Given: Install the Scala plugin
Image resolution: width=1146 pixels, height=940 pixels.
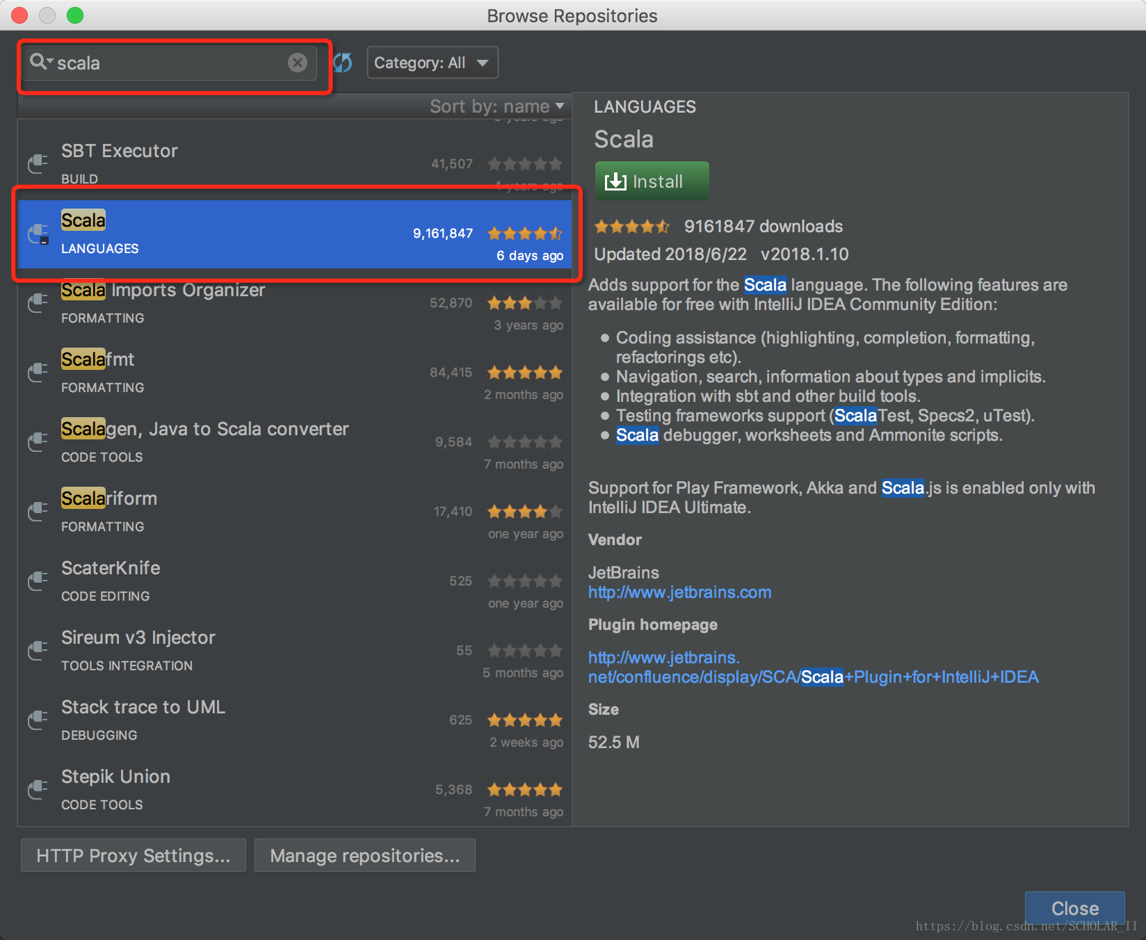Looking at the screenshot, I should point(652,181).
